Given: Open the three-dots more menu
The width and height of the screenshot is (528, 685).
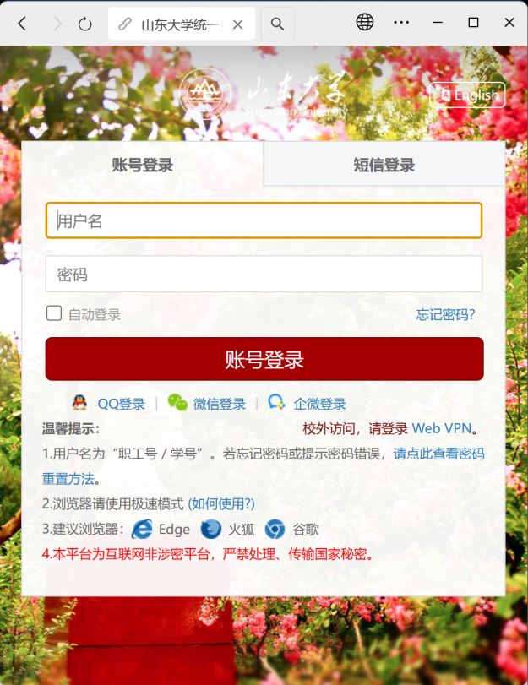Looking at the screenshot, I should pyautogui.click(x=401, y=22).
